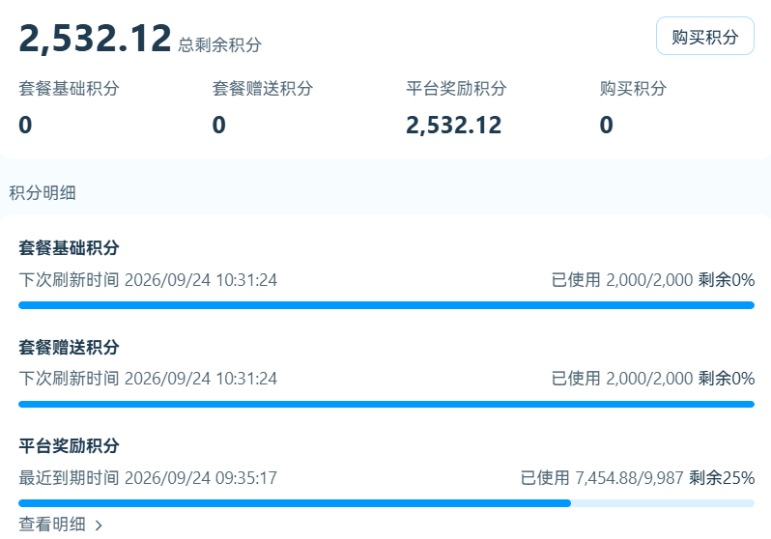Click 最近到期时间 2026/09/24 09:35:17
771x539 pixels.
148,477
